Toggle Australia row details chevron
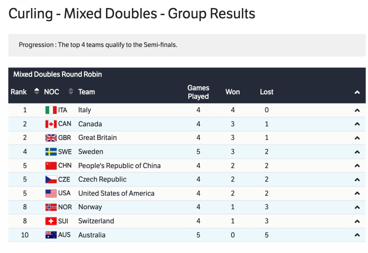This screenshot has height=253, width=368. coord(357,235)
